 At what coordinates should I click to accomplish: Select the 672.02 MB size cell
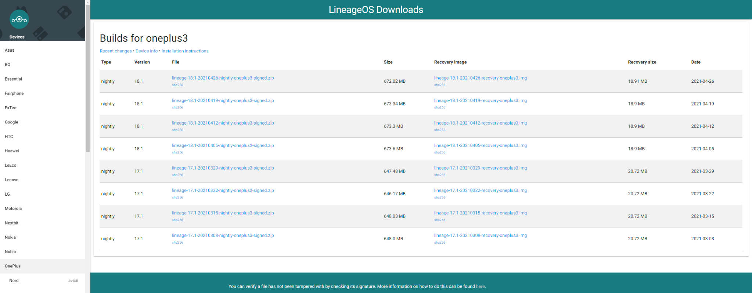pos(395,81)
